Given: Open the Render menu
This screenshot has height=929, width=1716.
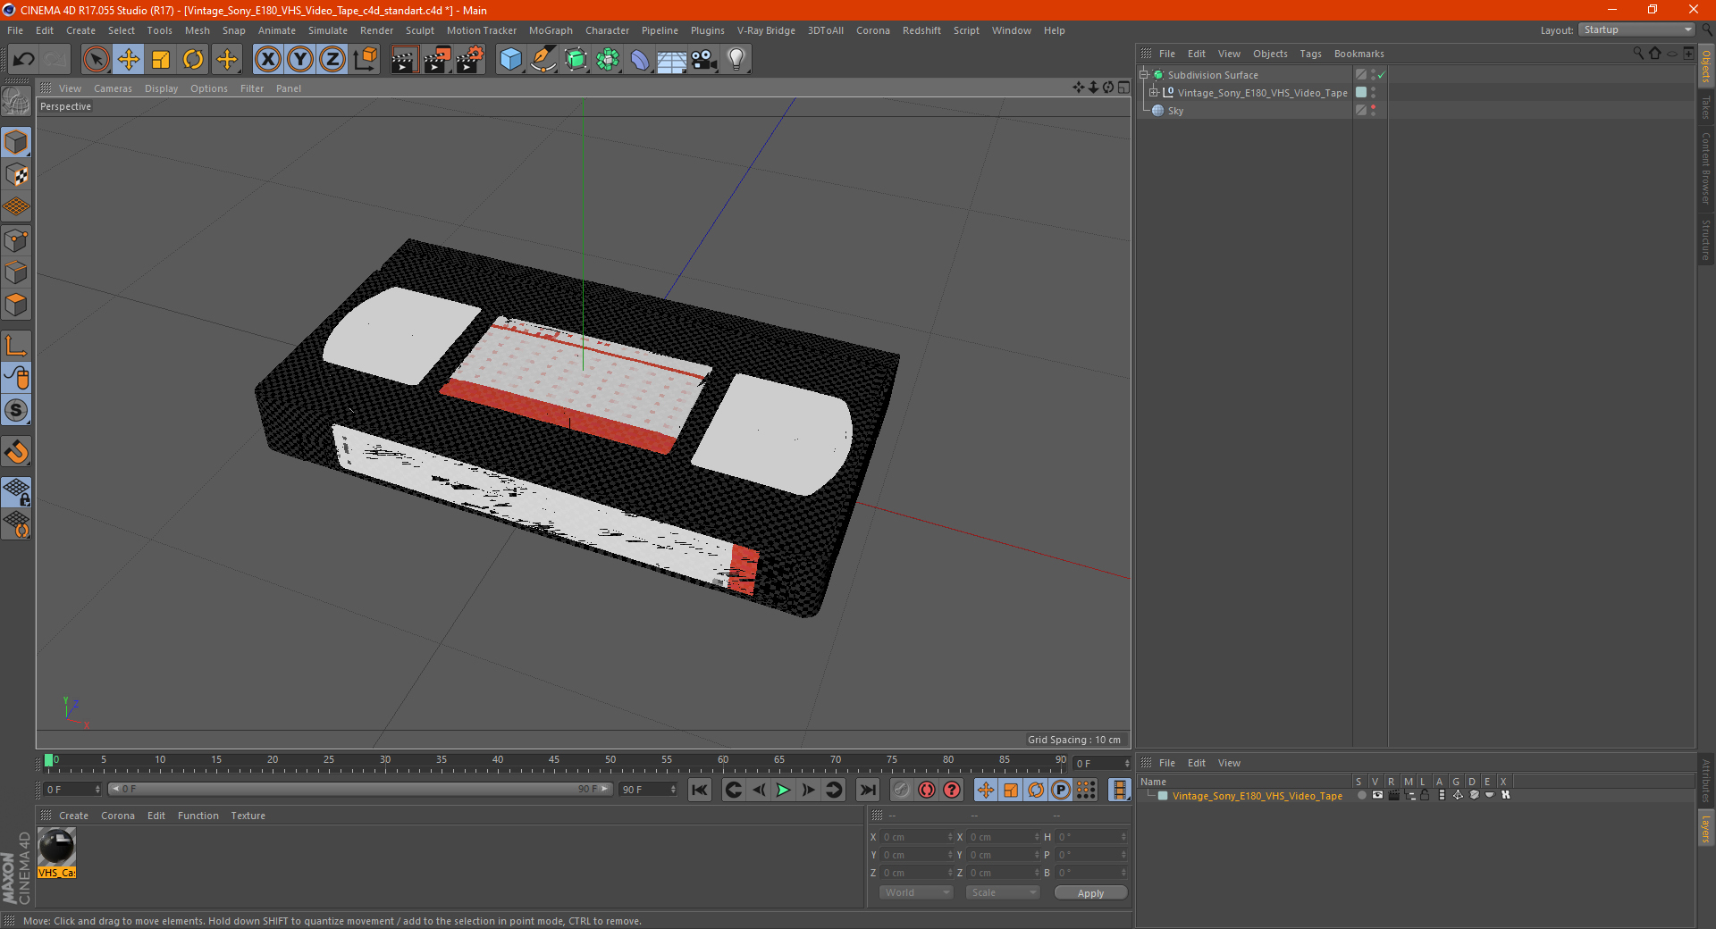Looking at the screenshot, I should 376,30.
